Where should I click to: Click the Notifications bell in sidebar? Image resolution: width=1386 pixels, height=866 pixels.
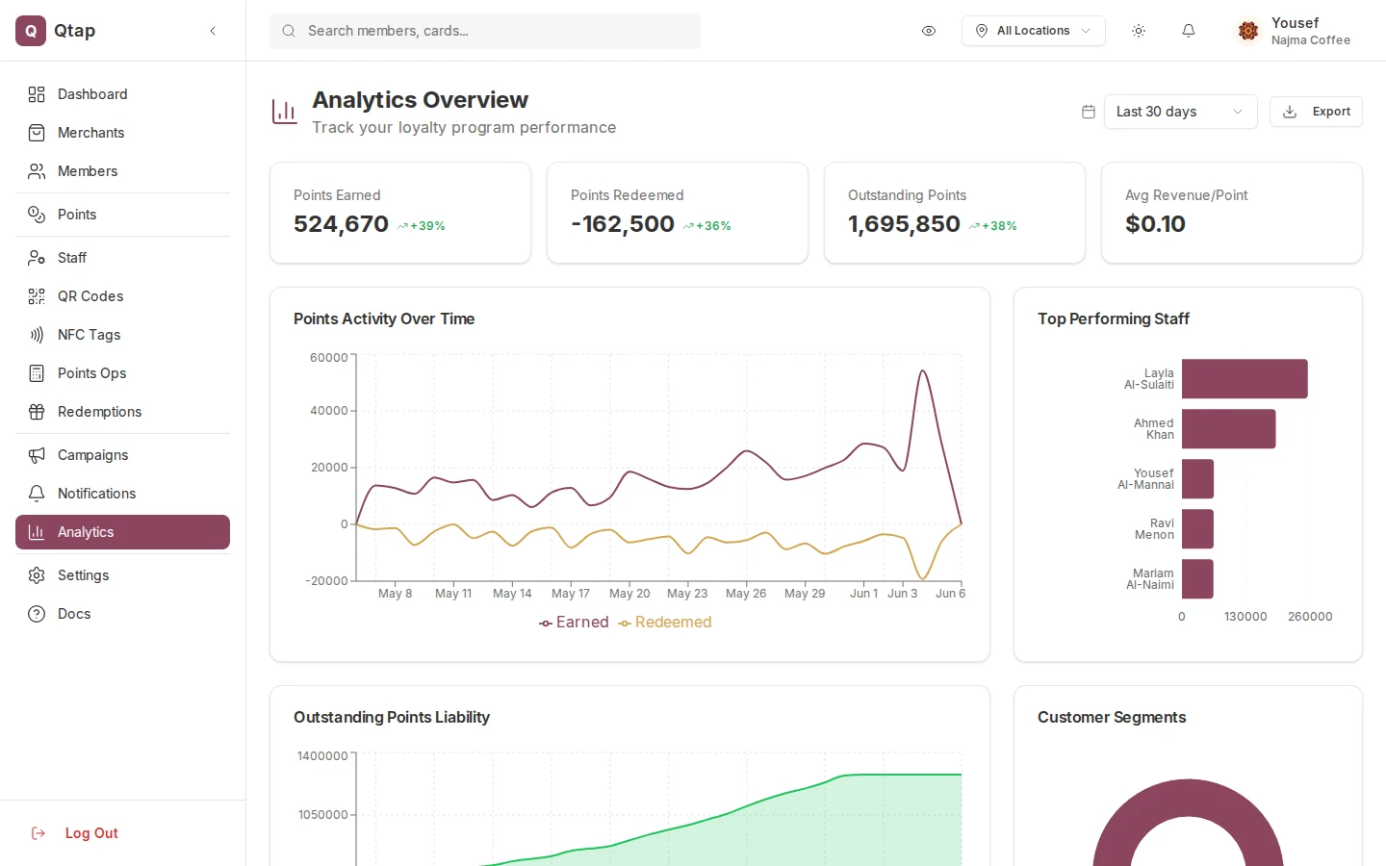click(37, 494)
